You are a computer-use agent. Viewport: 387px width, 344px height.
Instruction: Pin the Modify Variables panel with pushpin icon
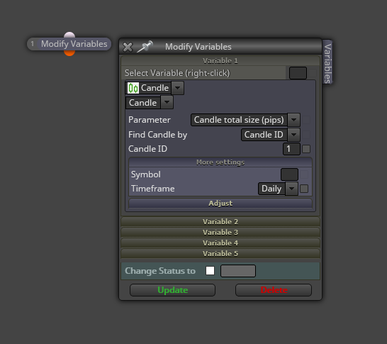coord(145,46)
